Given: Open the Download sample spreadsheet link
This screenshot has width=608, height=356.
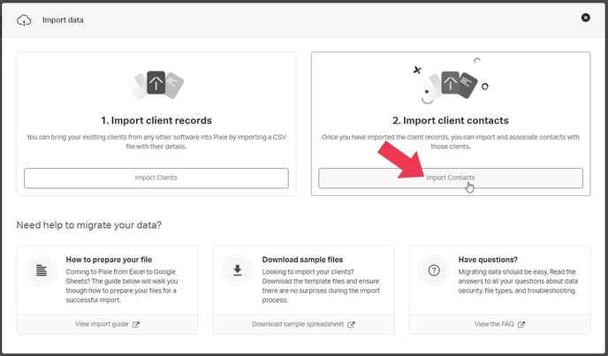Looking at the screenshot, I should (298, 324).
